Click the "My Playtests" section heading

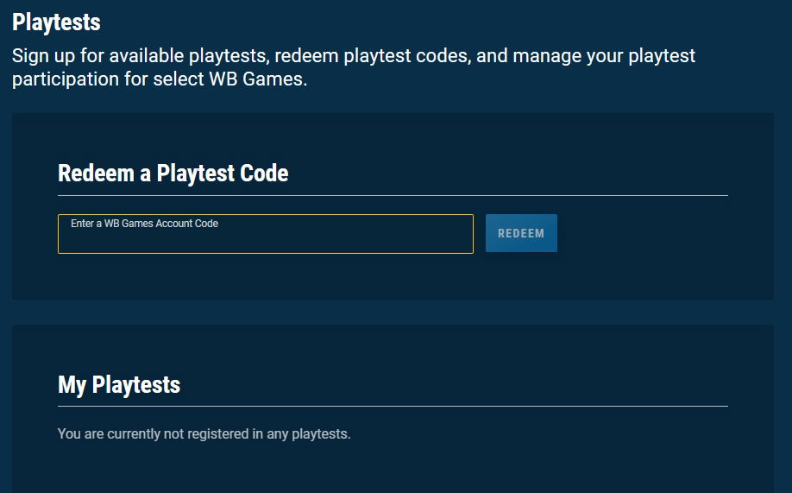[x=119, y=384]
